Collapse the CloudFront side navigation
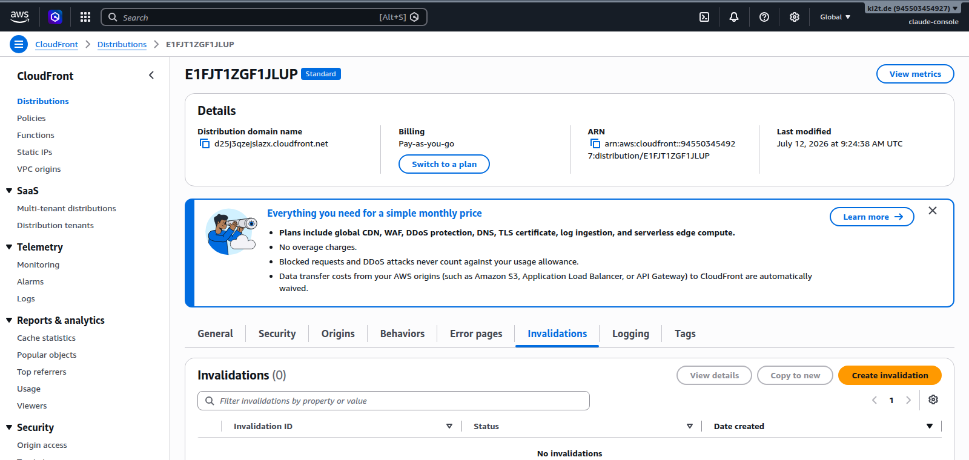 pos(151,75)
